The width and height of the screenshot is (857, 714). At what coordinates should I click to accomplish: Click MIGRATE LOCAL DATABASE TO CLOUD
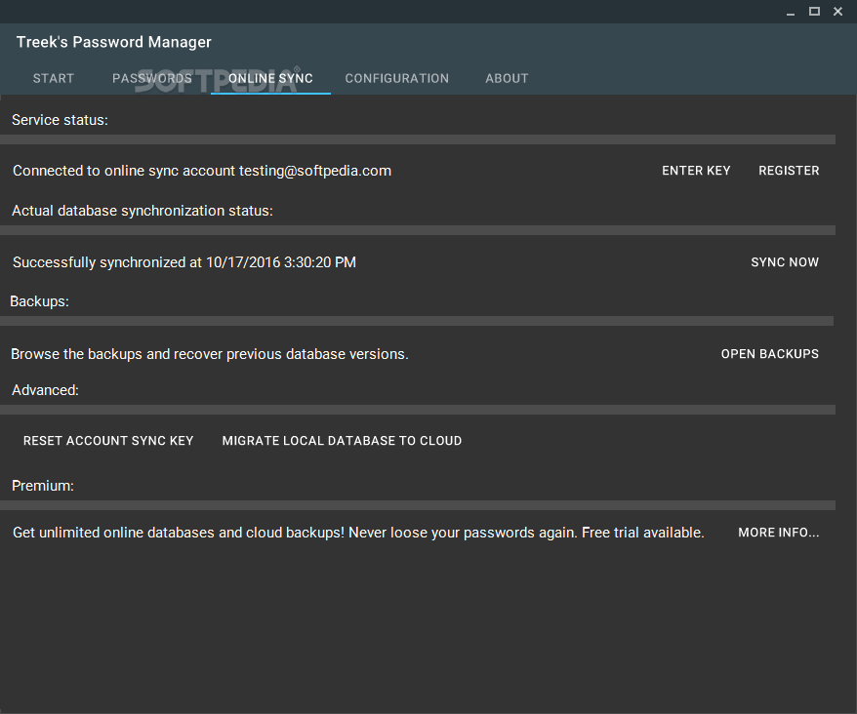[x=342, y=441]
